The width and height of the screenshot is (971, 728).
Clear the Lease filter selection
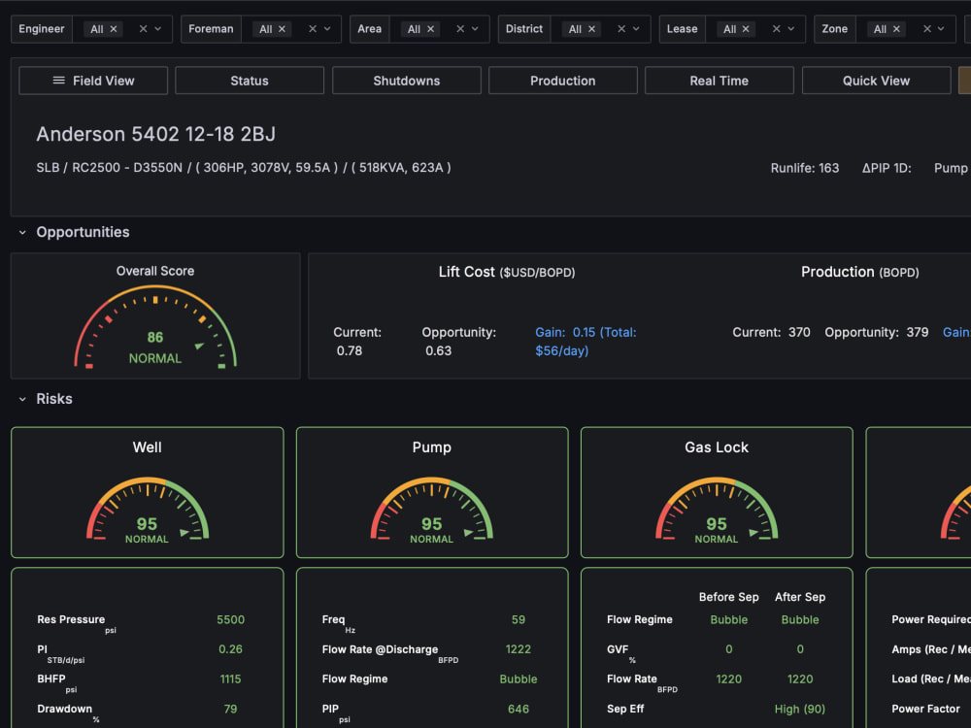(x=776, y=29)
